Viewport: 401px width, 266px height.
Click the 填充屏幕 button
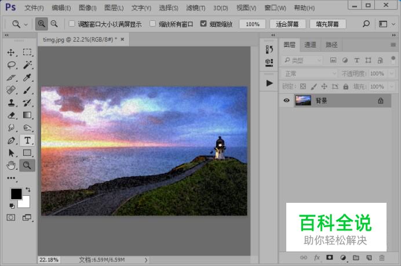[327, 24]
